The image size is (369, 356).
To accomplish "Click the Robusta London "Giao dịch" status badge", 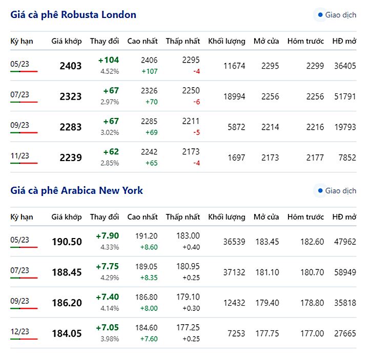I will (335, 15).
